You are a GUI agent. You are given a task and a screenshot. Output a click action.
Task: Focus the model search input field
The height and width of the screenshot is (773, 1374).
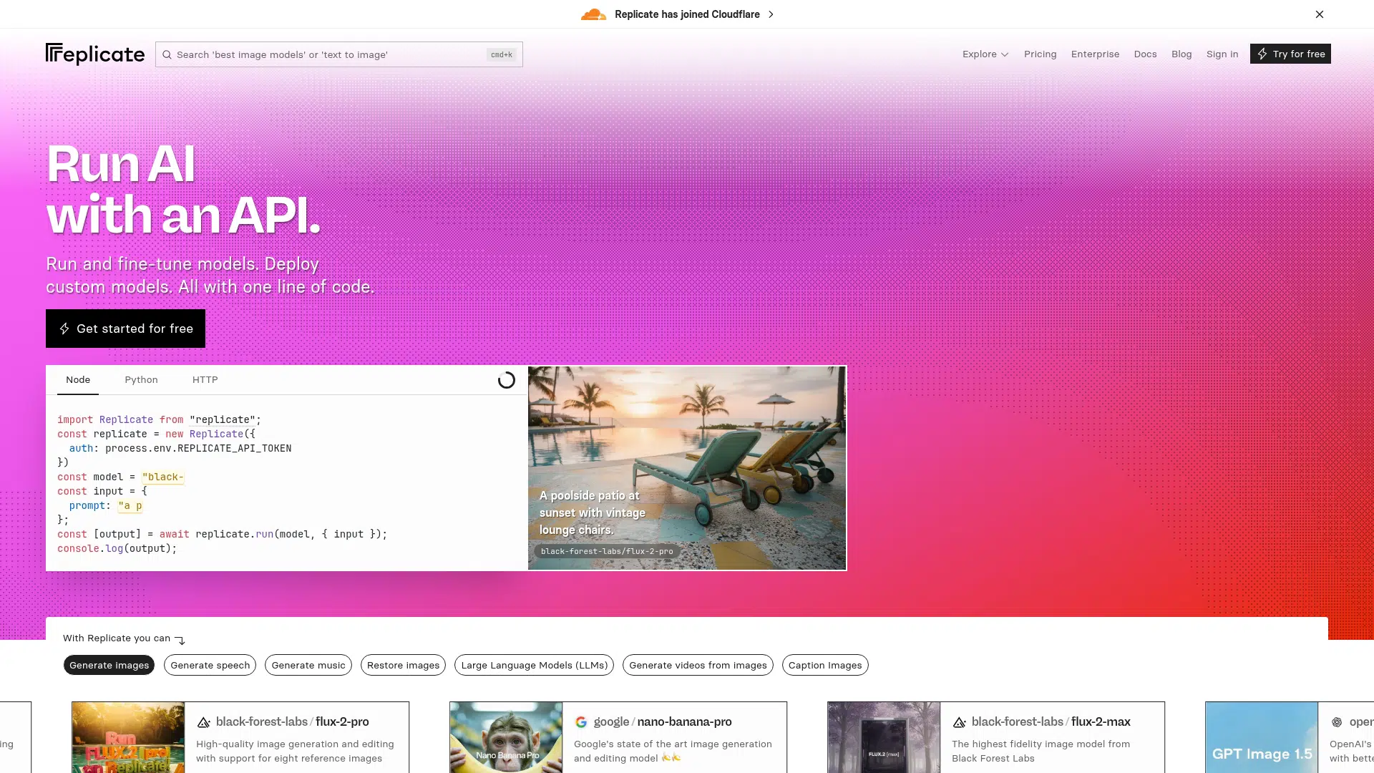point(329,54)
